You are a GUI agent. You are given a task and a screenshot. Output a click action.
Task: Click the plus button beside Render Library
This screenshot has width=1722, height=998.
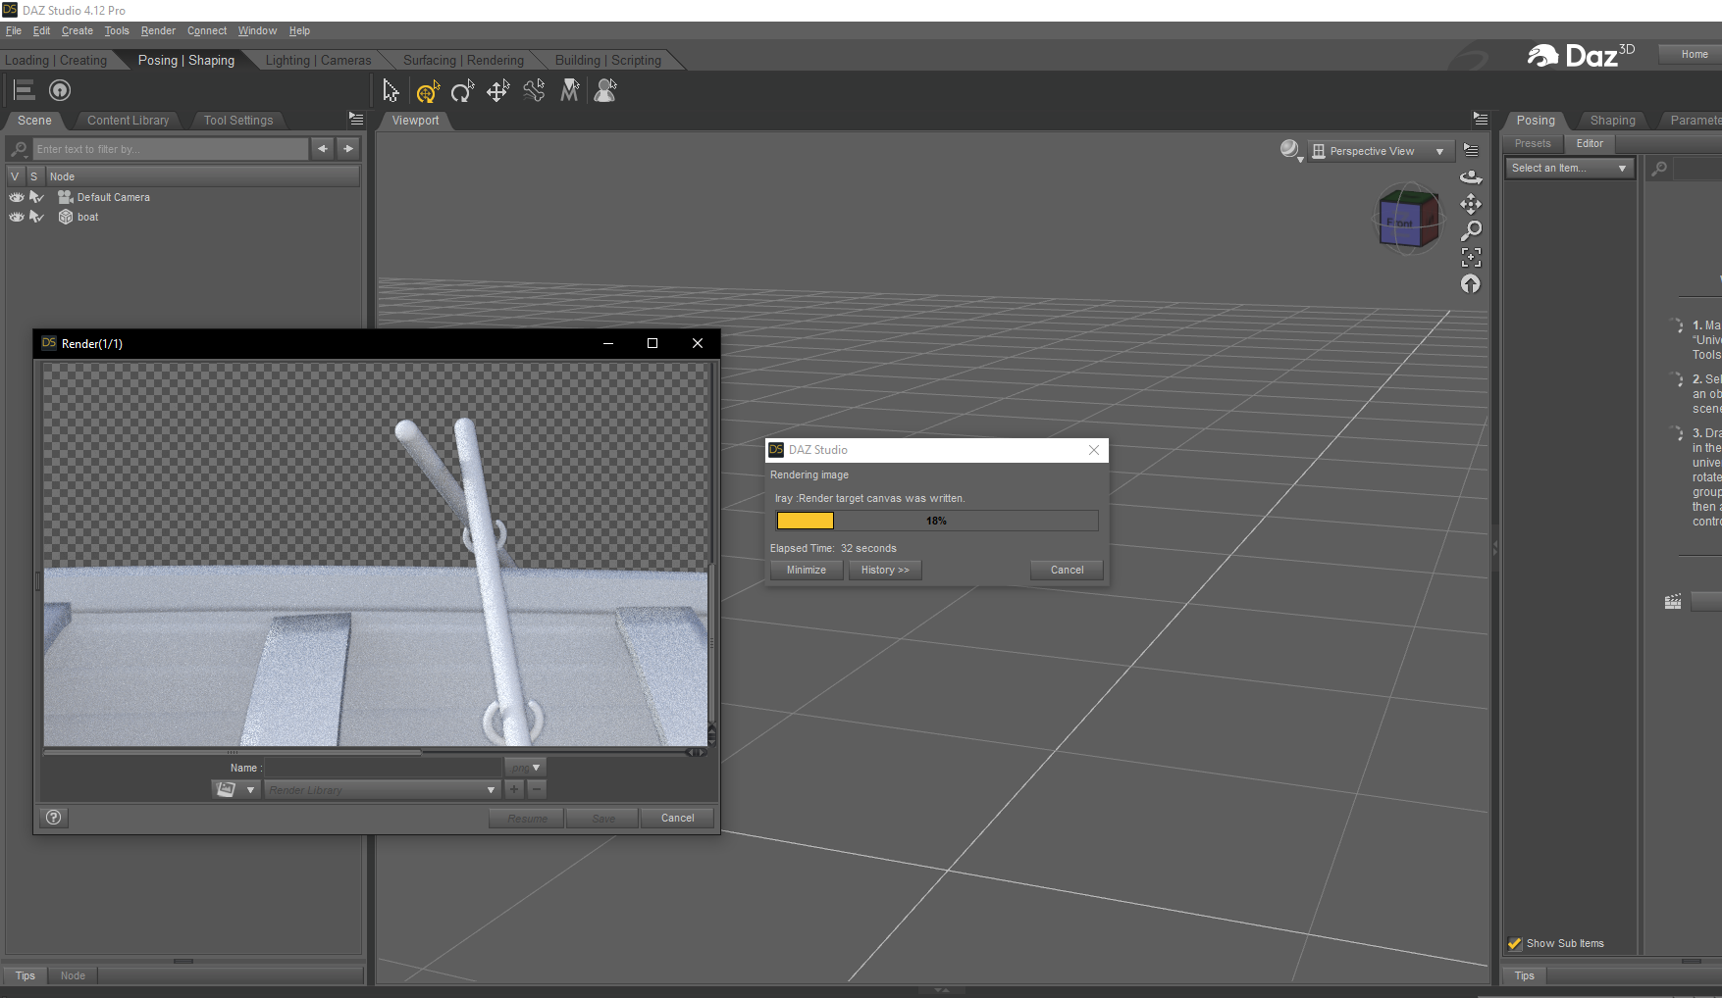pos(514,789)
